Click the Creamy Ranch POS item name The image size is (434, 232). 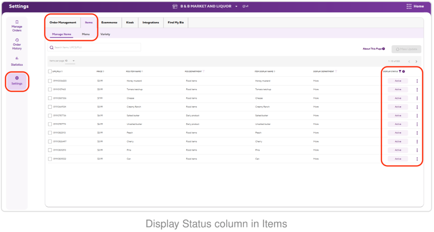click(x=134, y=107)
